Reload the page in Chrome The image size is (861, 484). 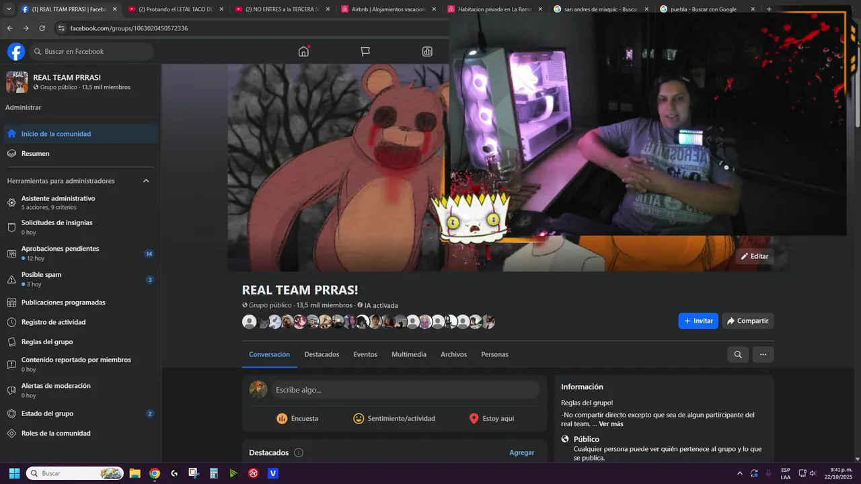[x=42, y=28]
